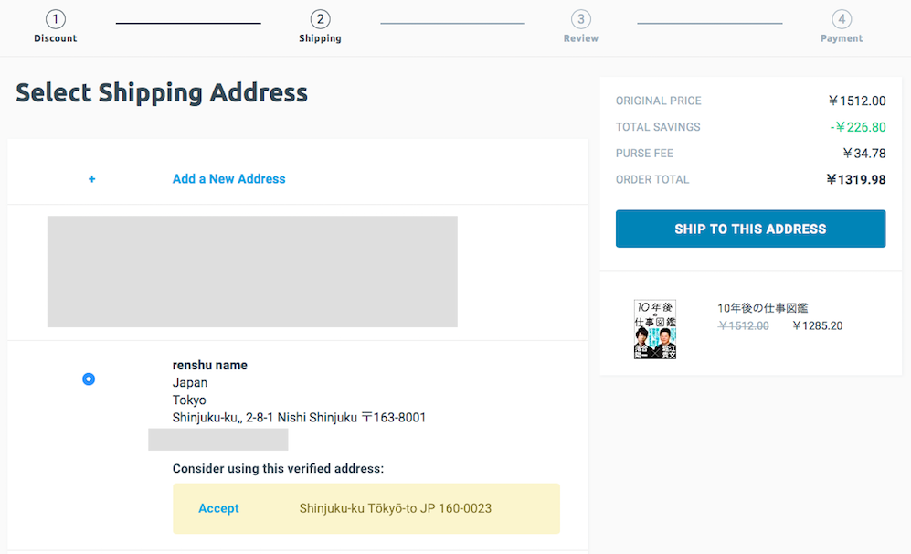Click the Ship To This Address button
This screenshot has height=554, width=911.
[x=750, y=229]
